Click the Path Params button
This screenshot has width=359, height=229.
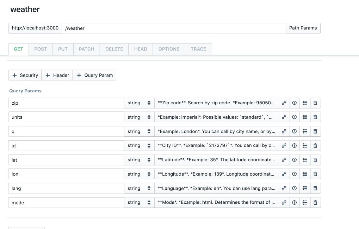(x=303, y=28)
